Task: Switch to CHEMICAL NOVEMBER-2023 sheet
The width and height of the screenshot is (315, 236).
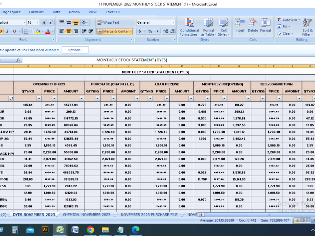Action: (x=87, y=215)
